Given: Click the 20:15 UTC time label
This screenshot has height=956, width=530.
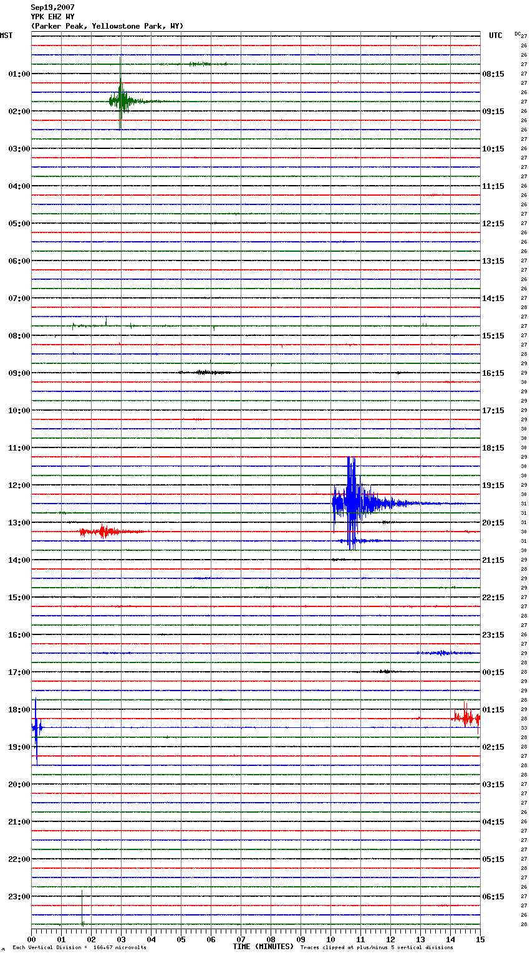Looking at the screenshot, I should 493,523.
